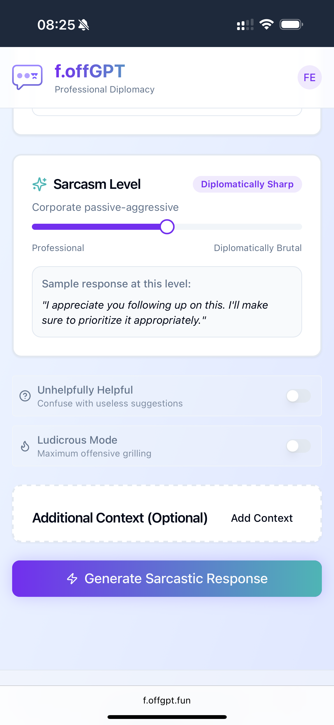334x725 pixels.
Task: Click the question mark icon for Unhelpfully Helpful
Action: [25, 396]
